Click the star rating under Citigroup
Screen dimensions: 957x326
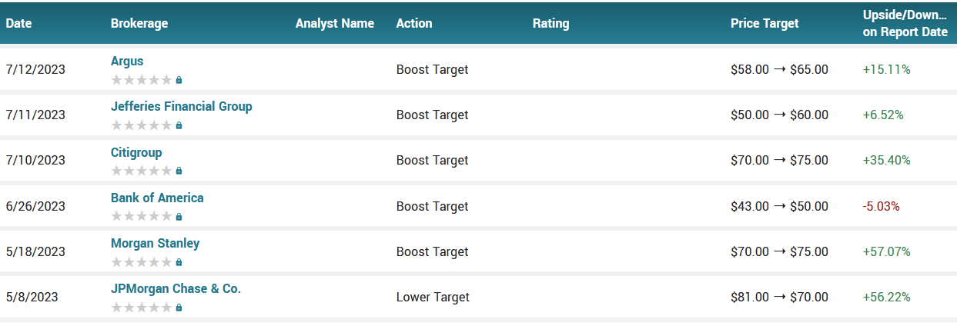point(142,171)
